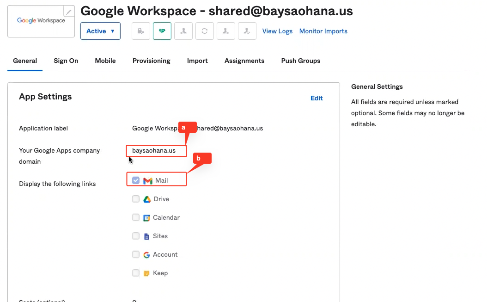This screenshot has height=302, width=487.
Task: Click the Gmail icon beside Mail
Action: coord(148,181)
